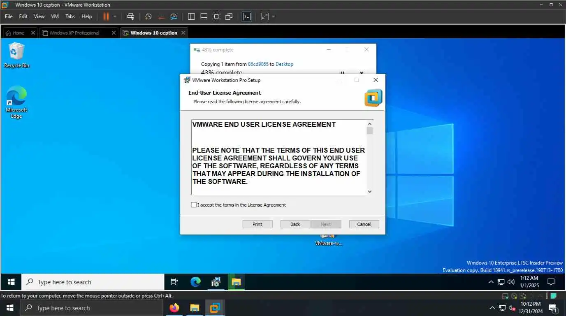Open the View menu
566x316 pixels.
(39, 16)
